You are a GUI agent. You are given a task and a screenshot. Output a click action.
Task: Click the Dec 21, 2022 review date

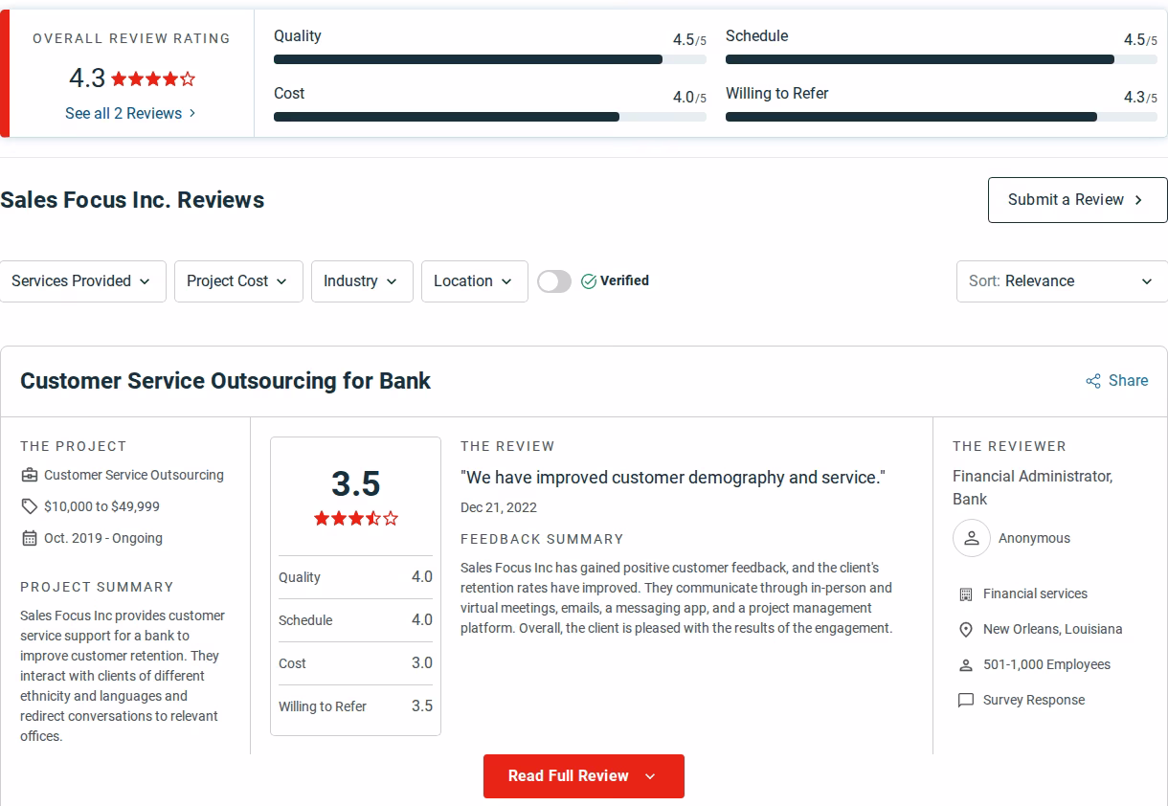coord(499,507)
